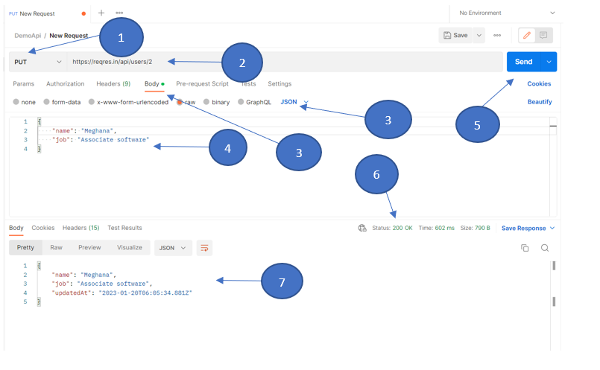Viewport: 600px width, 370px height.
Task: Click the response pane scrollbar
Action: [554, 285]
